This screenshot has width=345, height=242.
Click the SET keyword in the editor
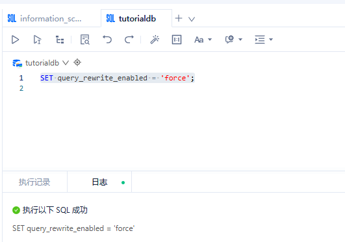[47, 78]
